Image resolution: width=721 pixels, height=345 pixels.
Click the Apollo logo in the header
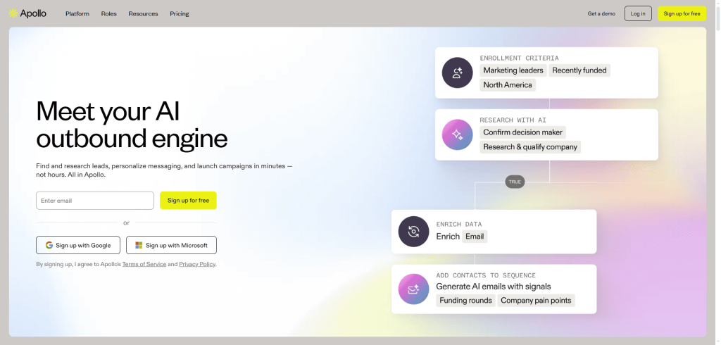[27, 13]
